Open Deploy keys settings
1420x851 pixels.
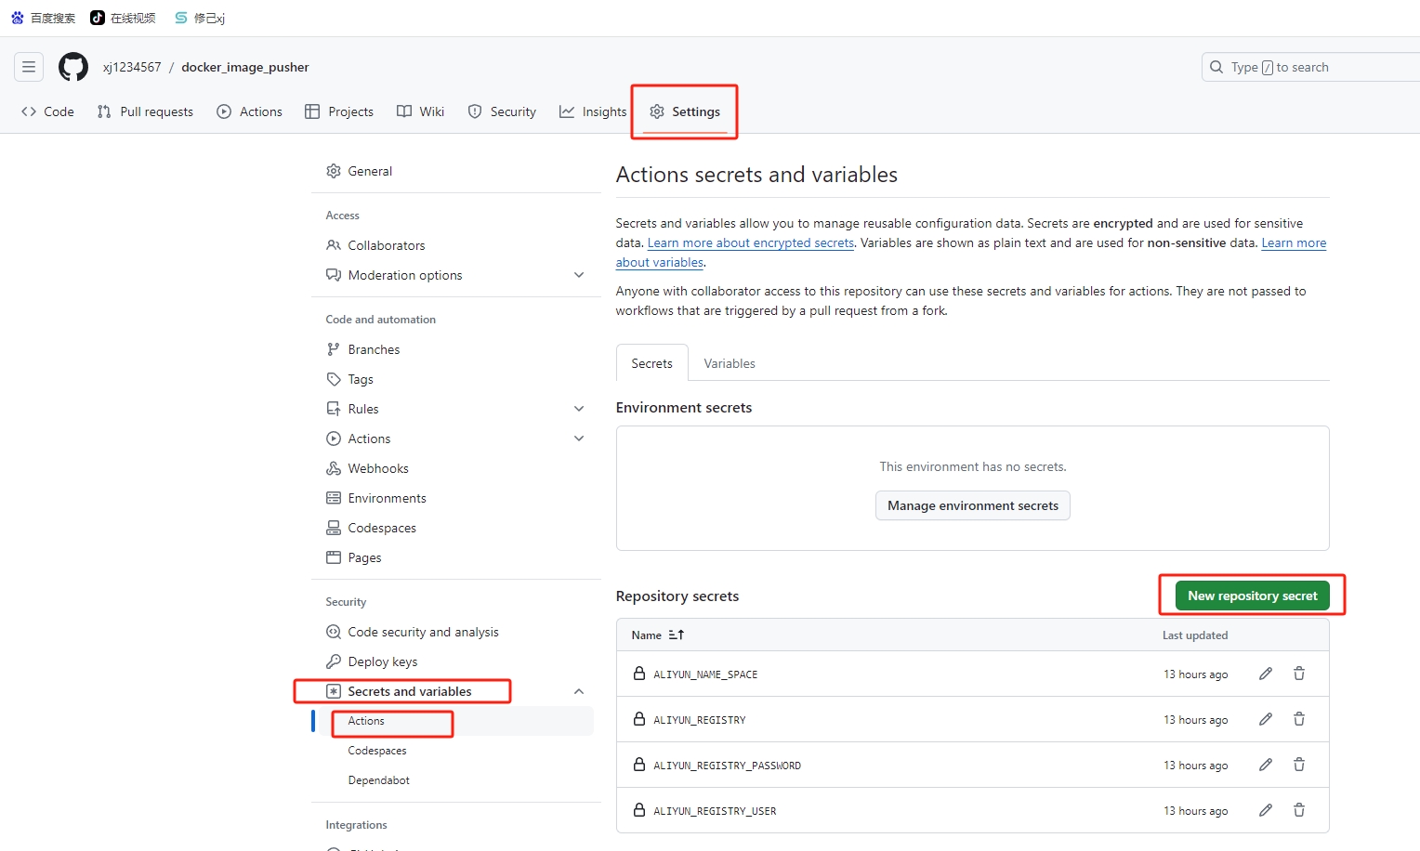[383, 661]
